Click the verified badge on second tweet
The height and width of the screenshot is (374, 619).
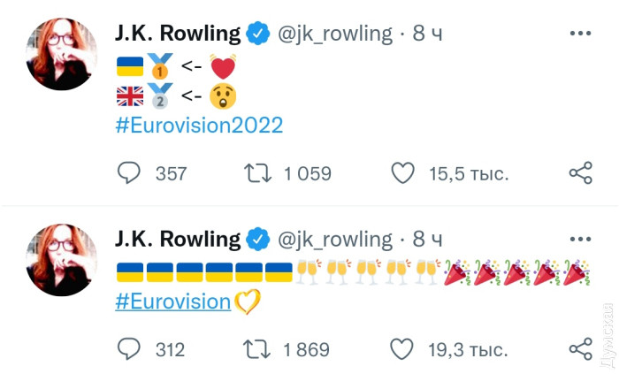coord(258,240)
